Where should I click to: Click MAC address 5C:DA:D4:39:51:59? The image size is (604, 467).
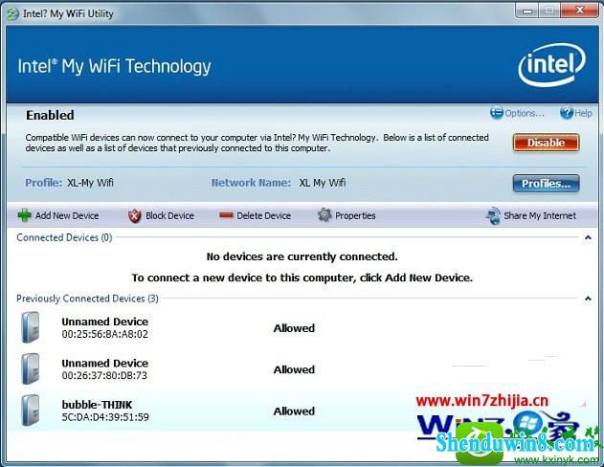pyautogui.click(x=105, y=417)
